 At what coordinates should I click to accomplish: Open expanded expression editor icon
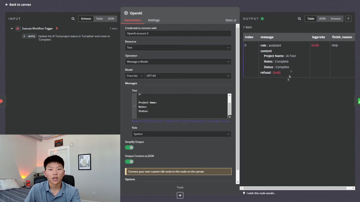pos(230,117)
